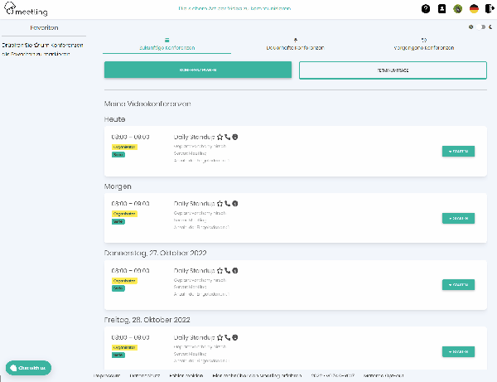Open the help question mark icon

click(426, 9)
